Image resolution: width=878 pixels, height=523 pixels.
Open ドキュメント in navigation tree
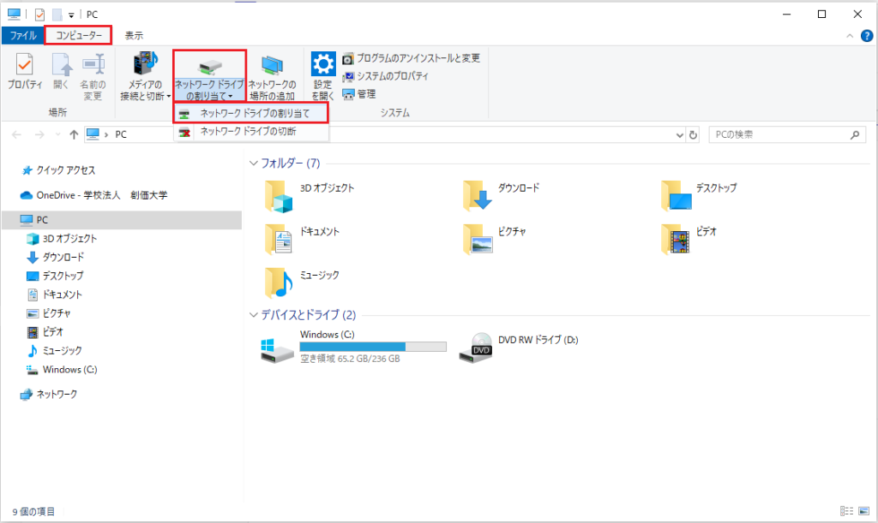[54, 294]
